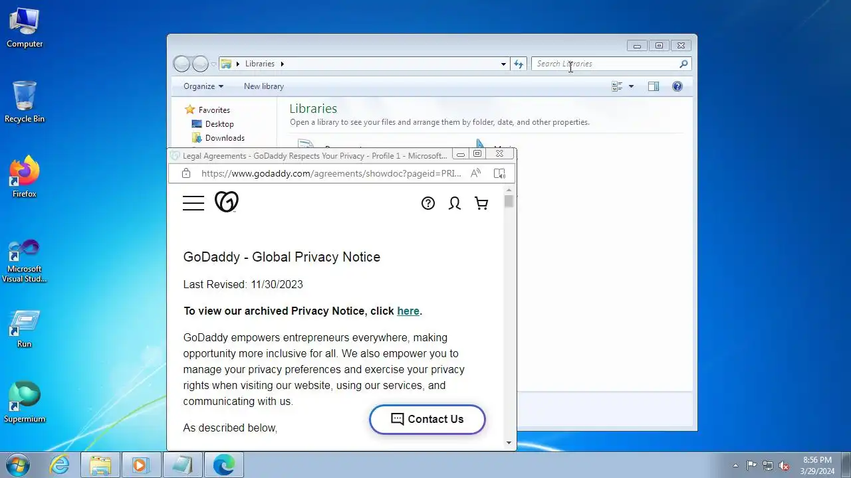Image resolution: width=851 pixels, height=478 pixels.
Task: Click the godaddy.com URL in Edge address bar
Action: 331,173
